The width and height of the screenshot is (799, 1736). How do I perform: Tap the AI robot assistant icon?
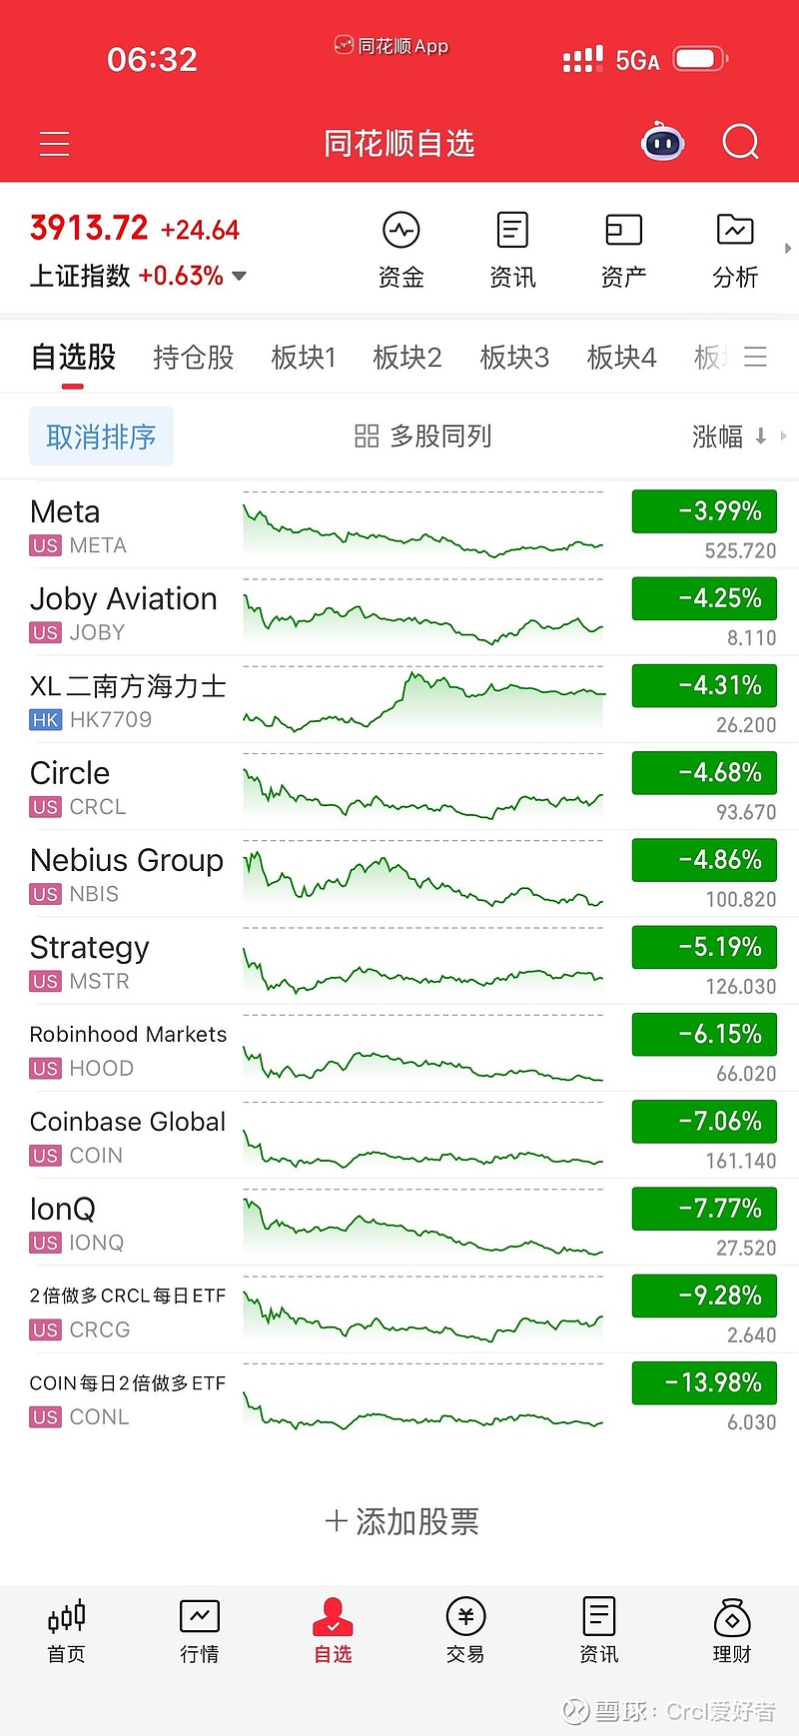[662, 143]
